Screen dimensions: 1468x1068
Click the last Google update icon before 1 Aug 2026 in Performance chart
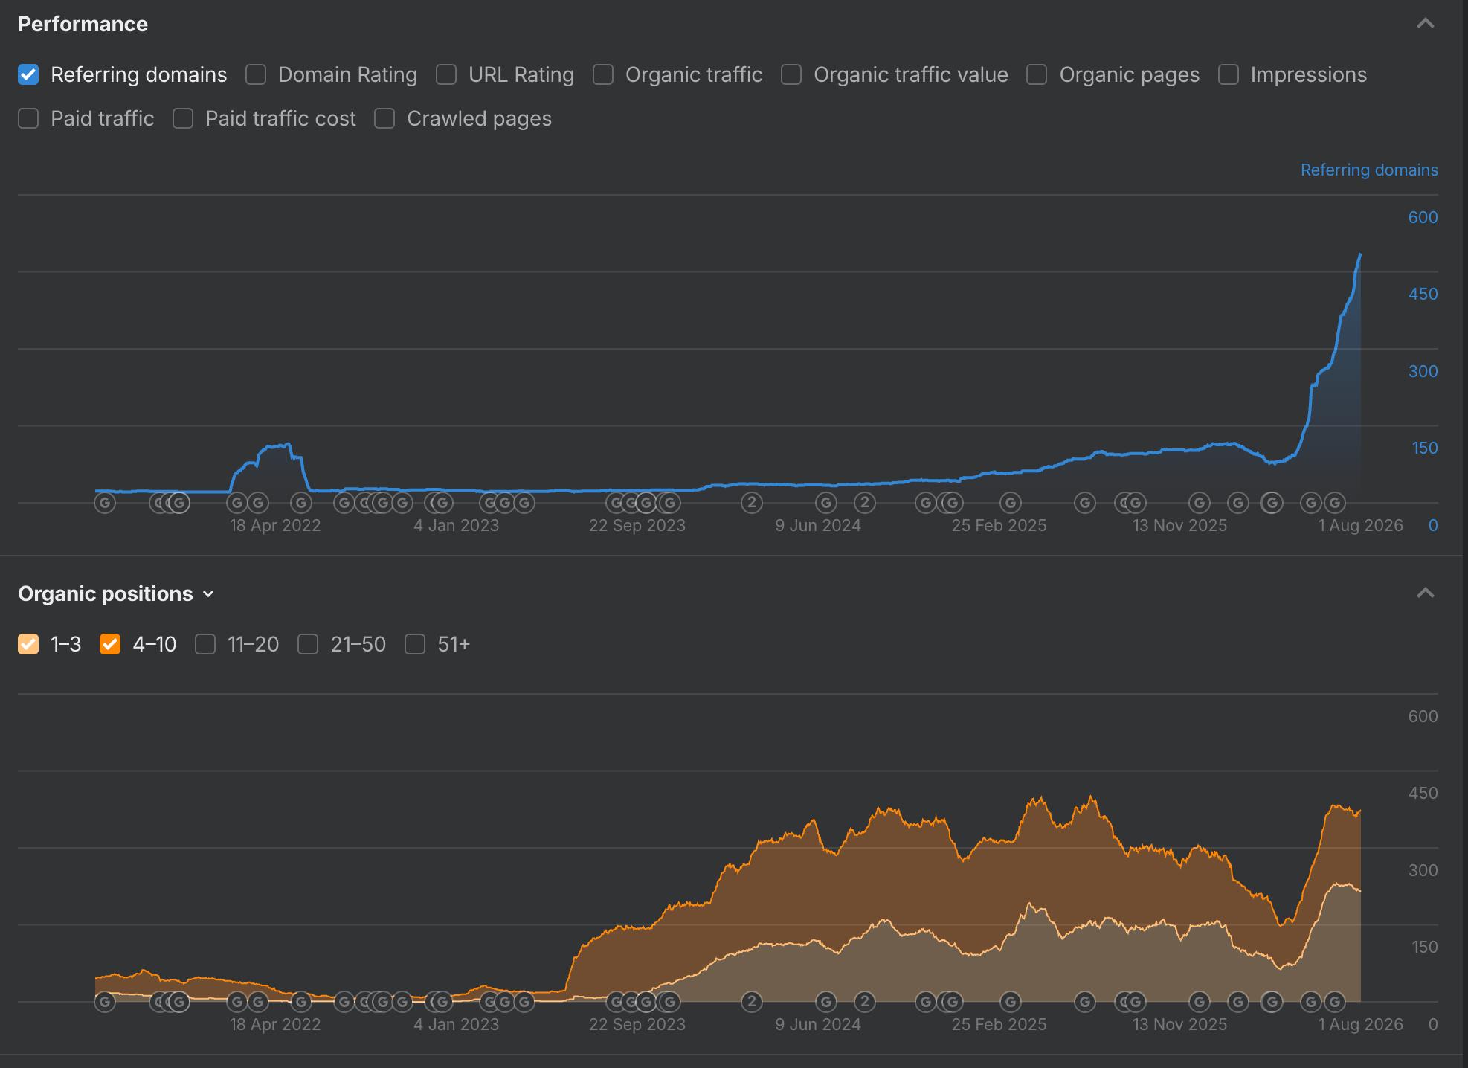click(x=1335, y=504)
